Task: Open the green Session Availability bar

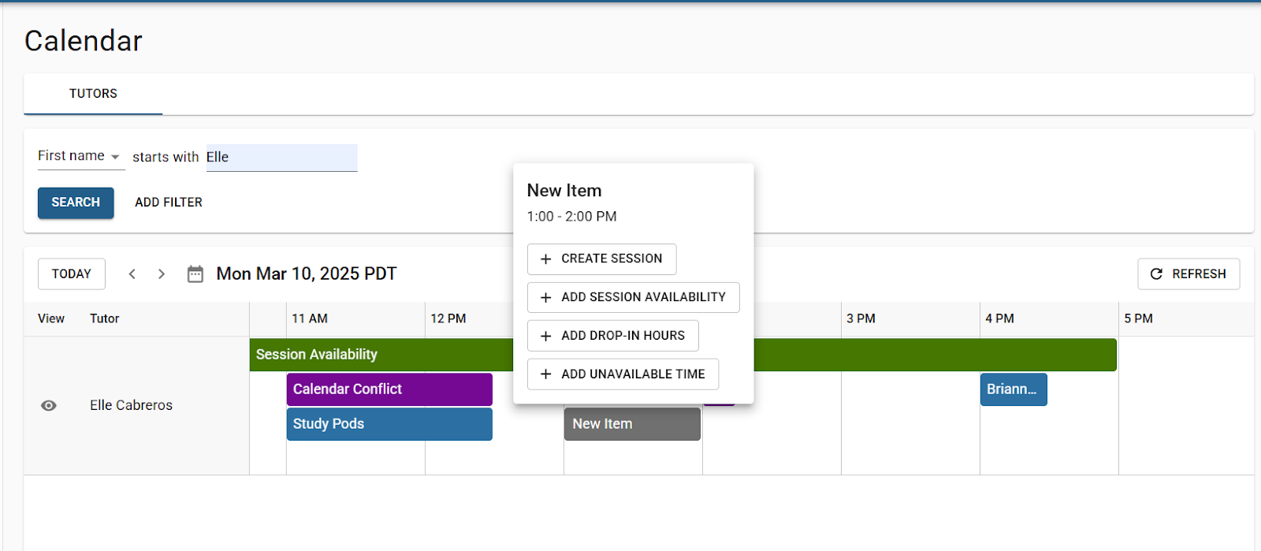Action: 381,355
